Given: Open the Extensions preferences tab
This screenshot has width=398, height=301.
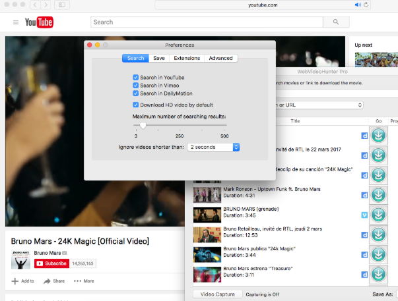Looking at the screenshot, I should pyautogui.click(x=187, y=58).
